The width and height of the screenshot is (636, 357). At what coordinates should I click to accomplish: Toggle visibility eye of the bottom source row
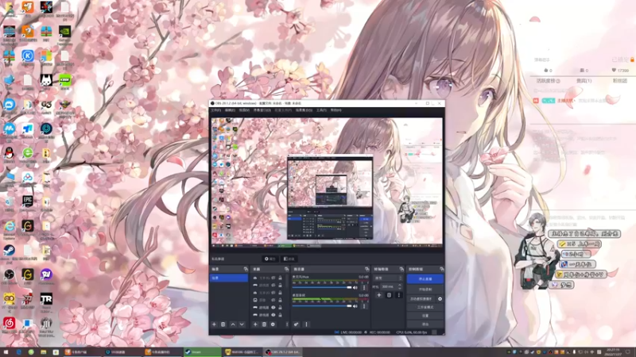click(x=273, y=314)
